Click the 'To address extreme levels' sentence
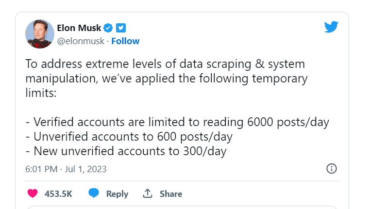 point(167,78)
